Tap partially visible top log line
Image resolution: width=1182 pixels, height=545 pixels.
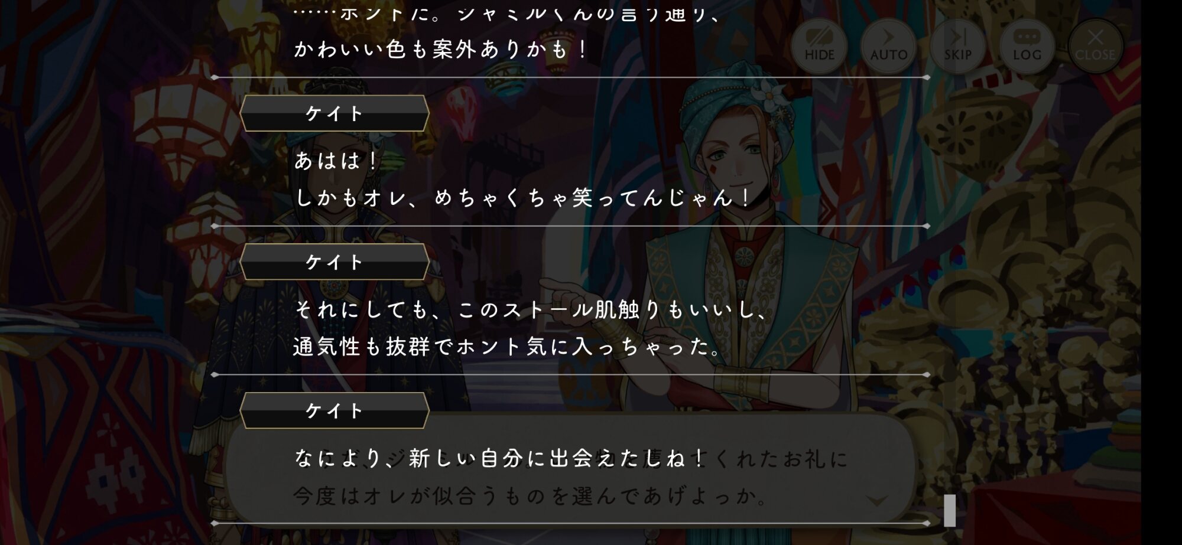[507, 13]
